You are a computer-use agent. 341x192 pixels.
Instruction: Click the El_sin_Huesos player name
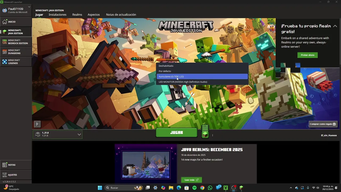point(329,135)
